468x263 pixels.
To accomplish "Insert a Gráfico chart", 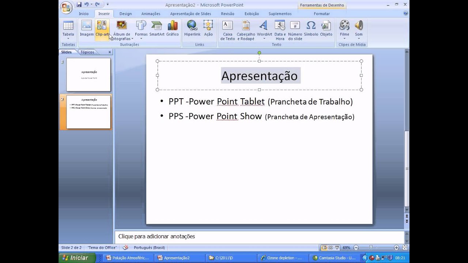I will (172, 28).
